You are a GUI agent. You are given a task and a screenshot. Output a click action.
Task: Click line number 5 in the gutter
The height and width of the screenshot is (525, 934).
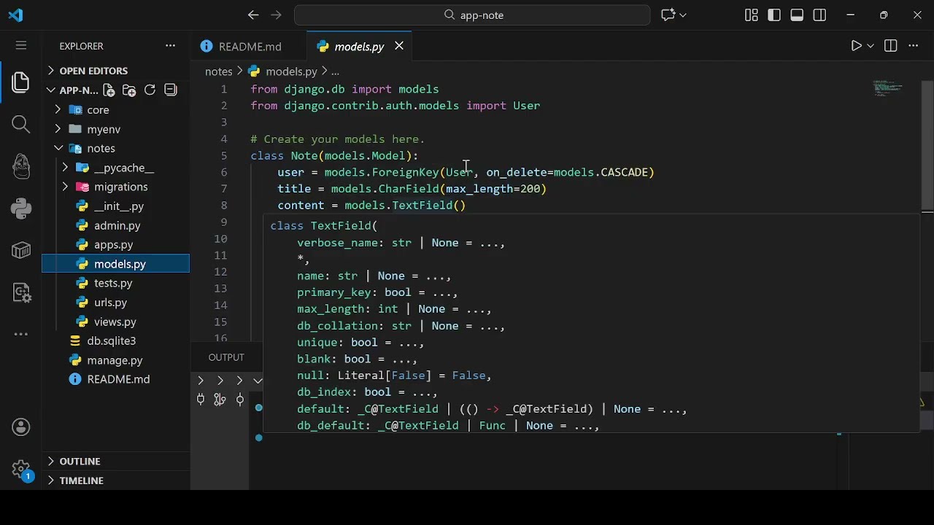tap(224, 155)
